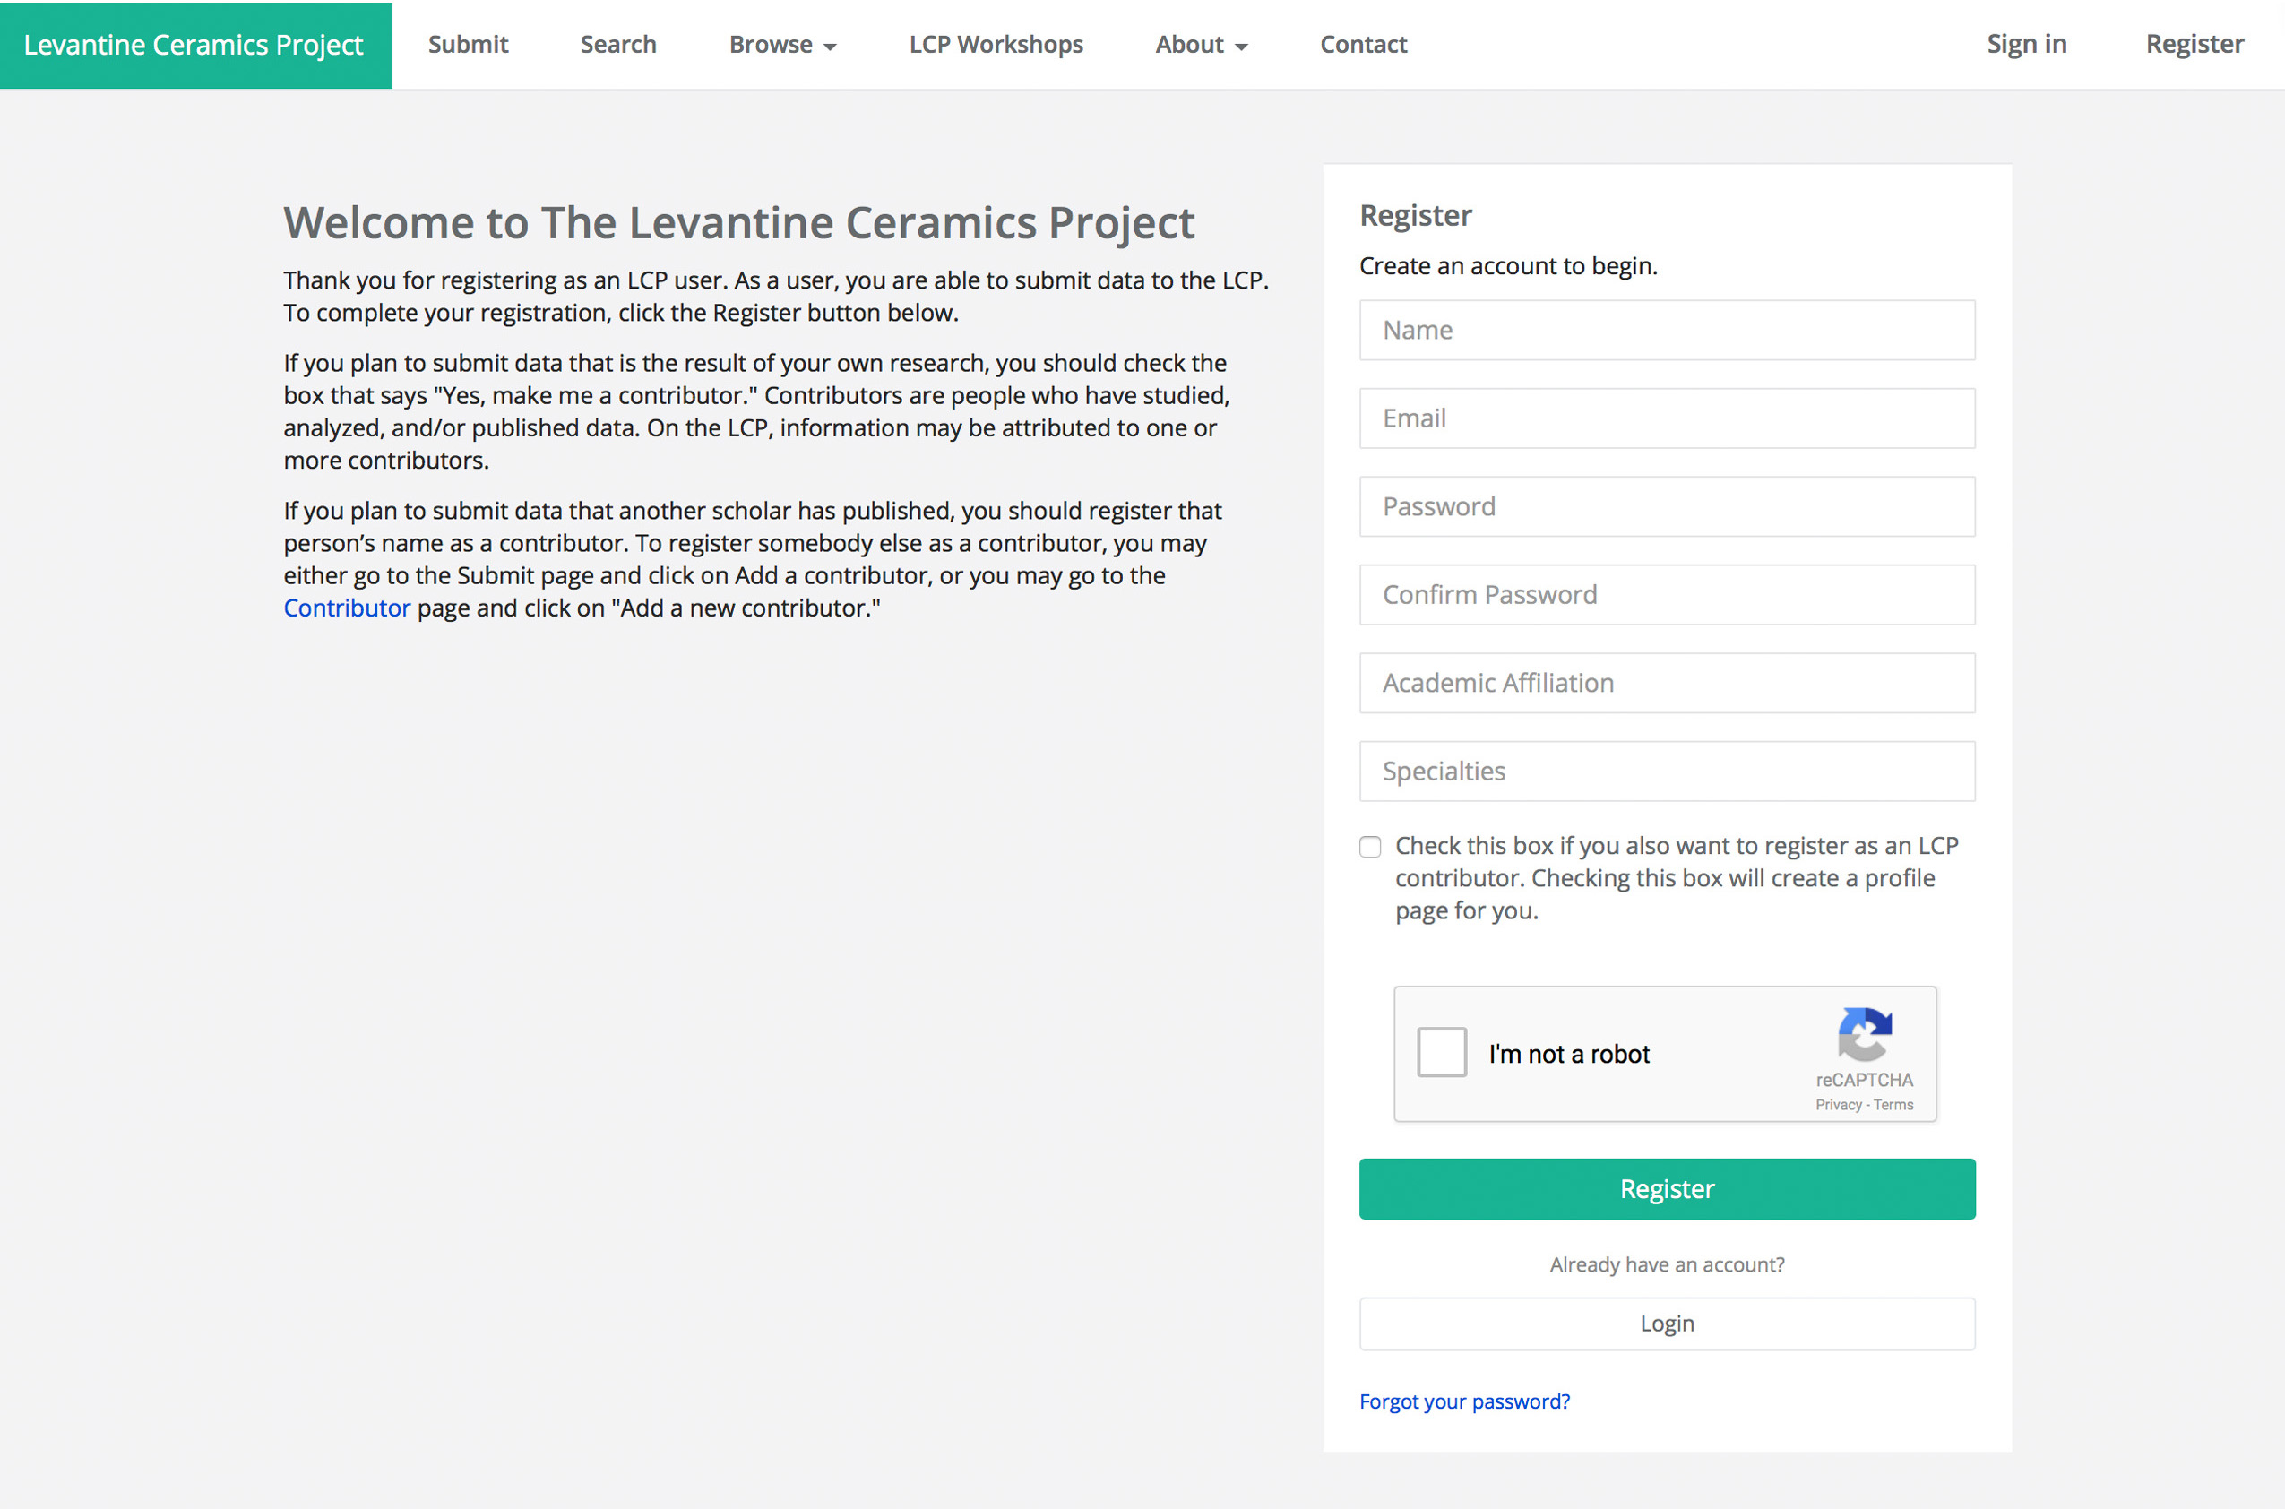Check the LCP contributor registration checkbox
This screenshot has height=1509, width=2285.
coord(1370,847)
